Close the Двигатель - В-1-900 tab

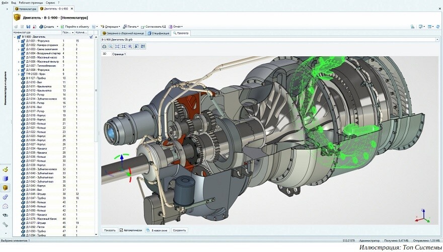pos(72,9)
